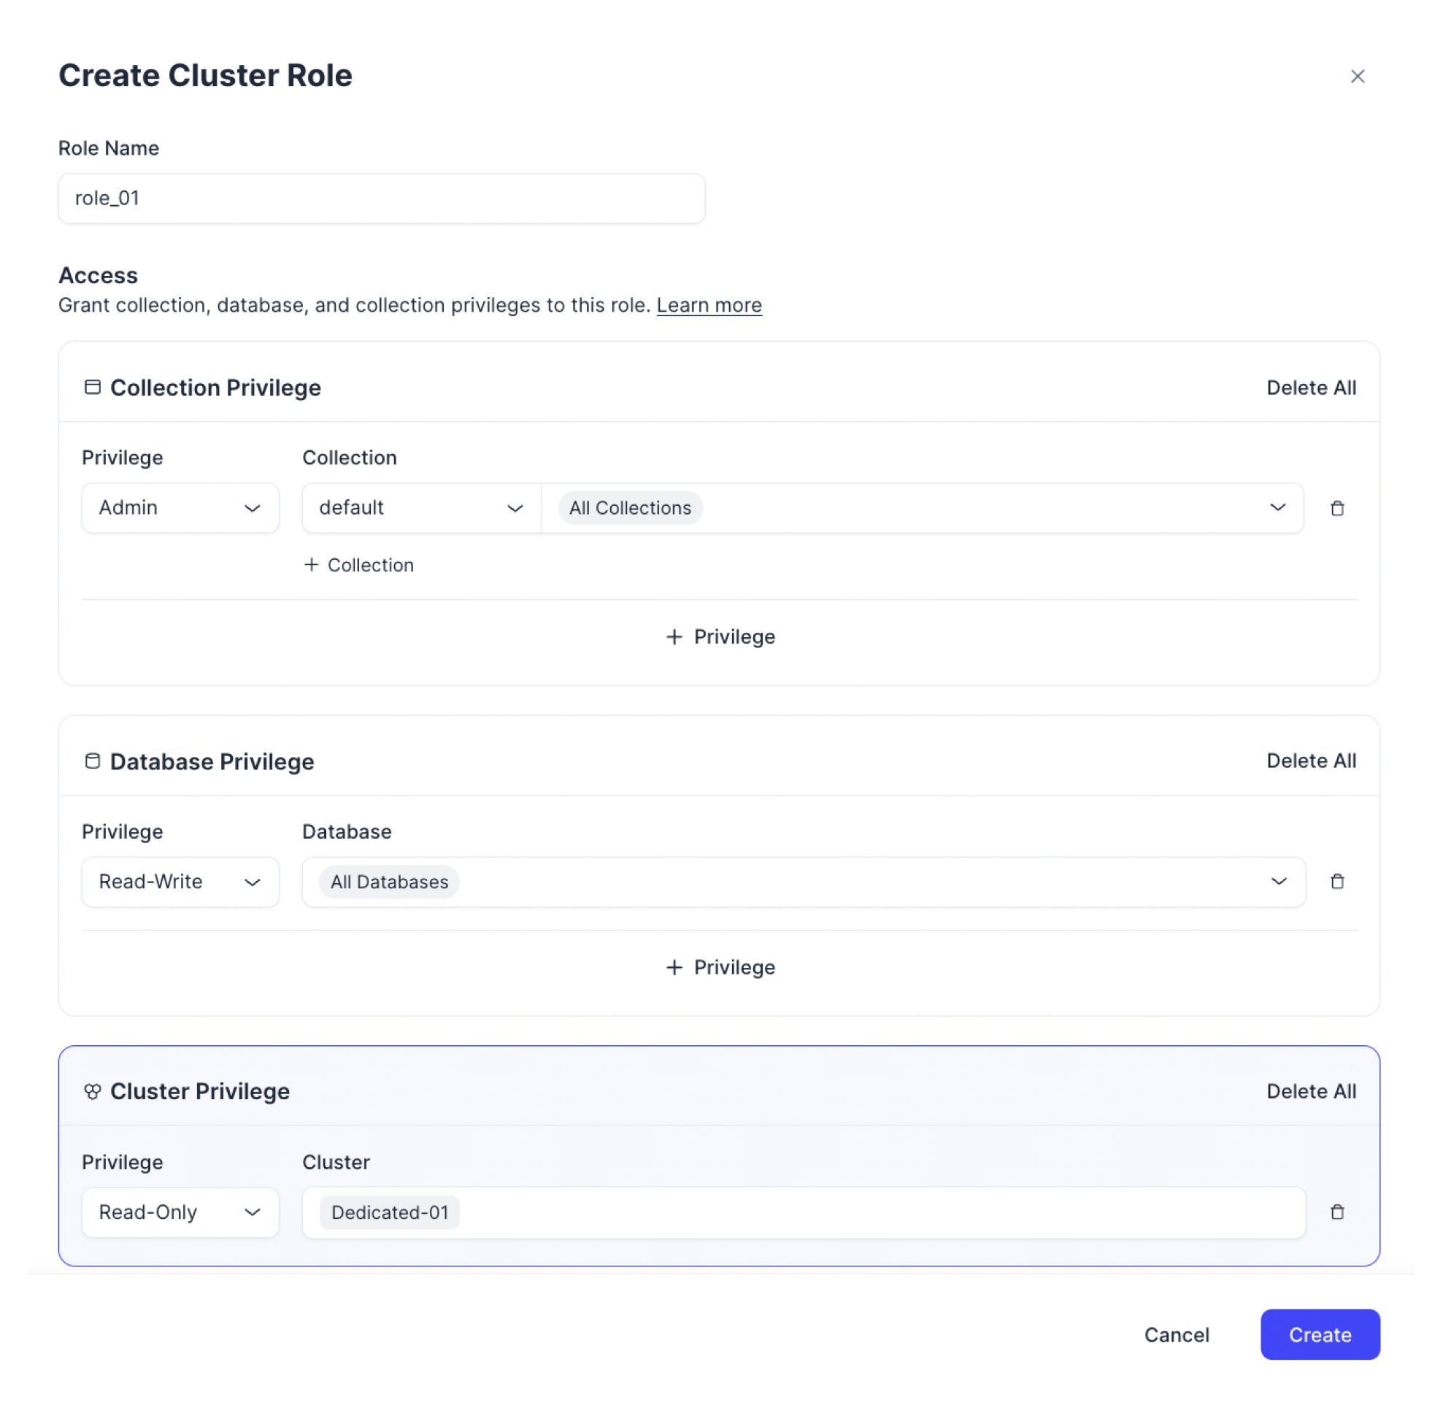Click the Database Privilege heading
This screenshot has height=1408, width=1443.
click(x=212, y=763)
